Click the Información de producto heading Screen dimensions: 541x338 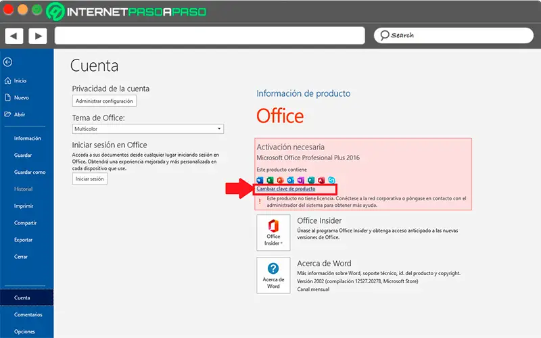pyautogui.click(x=303, y=93)
